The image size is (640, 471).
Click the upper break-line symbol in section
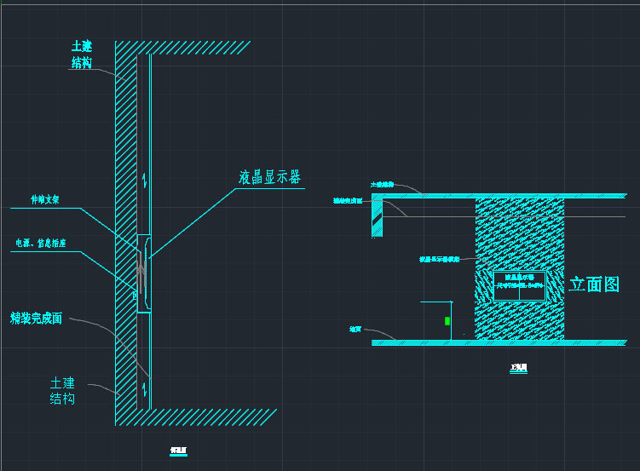pos(145,178)
